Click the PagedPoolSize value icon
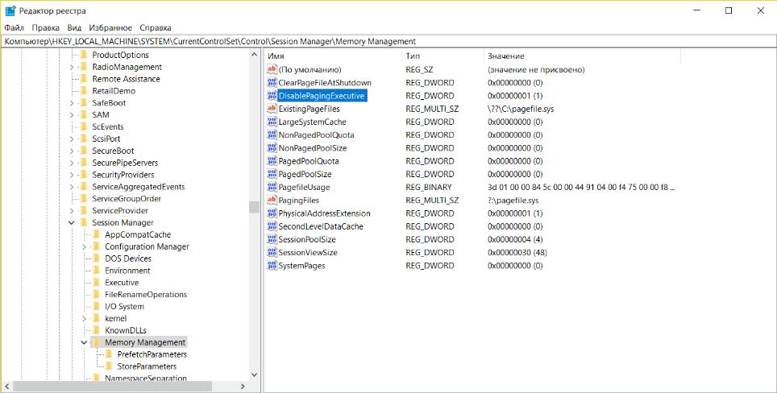Viewport: 777px width, 393px height. point(272,174)
